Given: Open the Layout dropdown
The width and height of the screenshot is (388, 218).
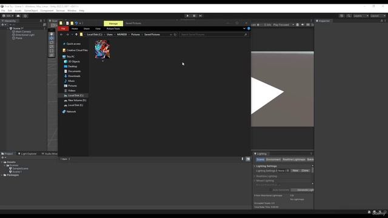Looking at the screenshot, I should click(x=378, y=16).
